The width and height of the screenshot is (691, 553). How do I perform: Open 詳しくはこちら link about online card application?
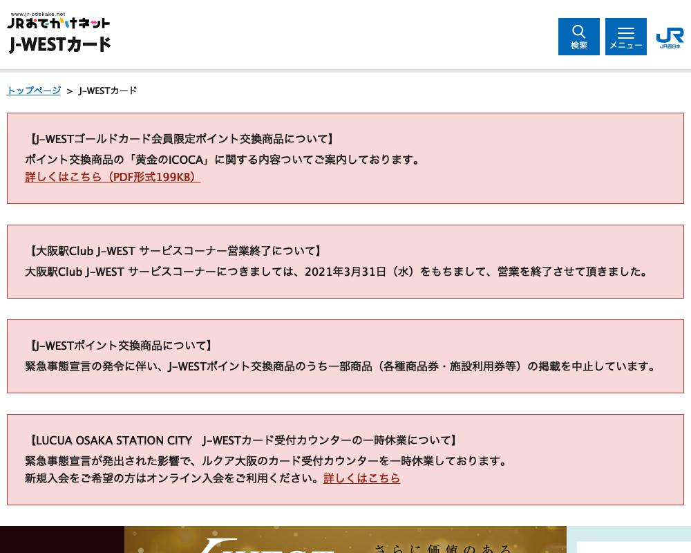click(x=361, y=478)
